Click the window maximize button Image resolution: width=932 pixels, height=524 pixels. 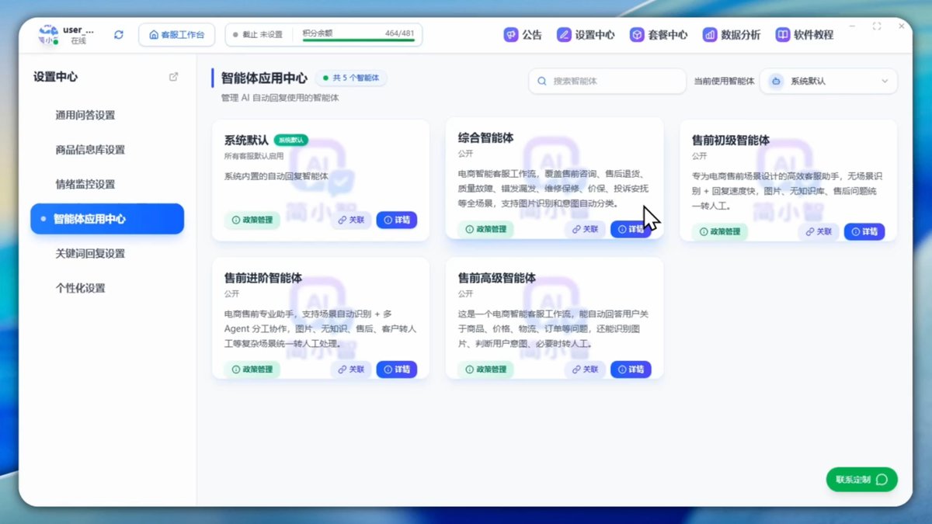click(x=877, y=26)
